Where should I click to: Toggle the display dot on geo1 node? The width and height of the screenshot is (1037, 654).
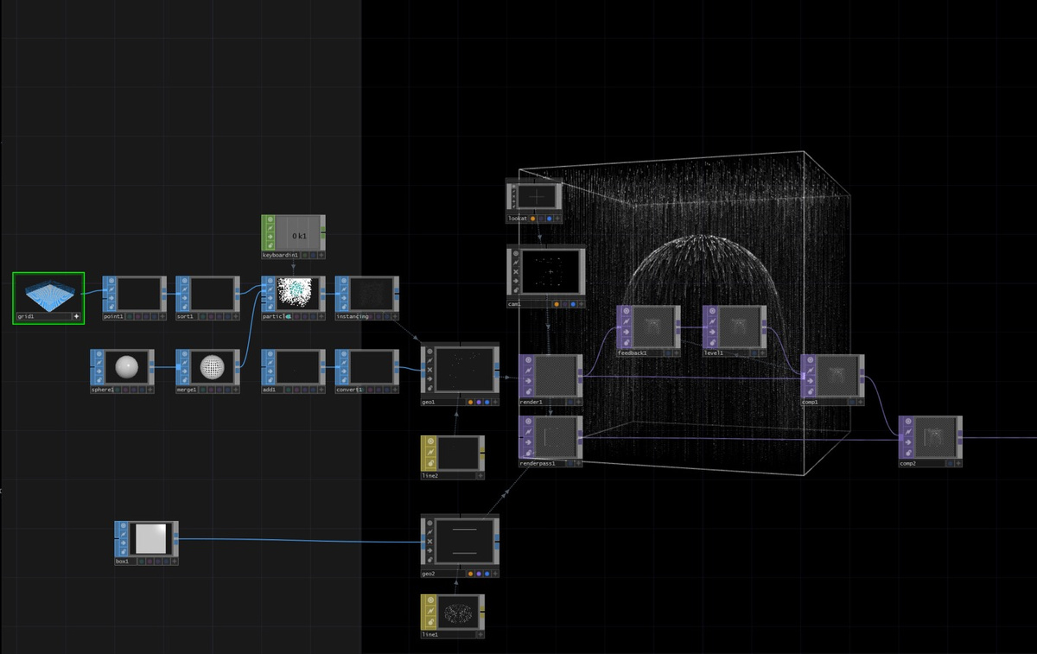[487, 402]
